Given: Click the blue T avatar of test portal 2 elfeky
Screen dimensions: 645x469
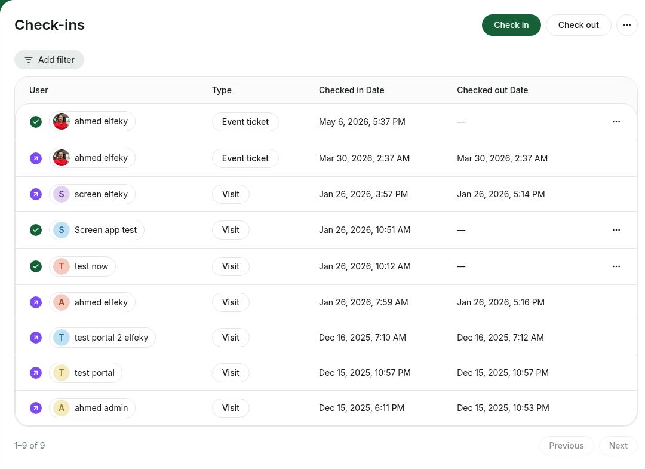Looking at the screenshot, I should pos(62,338).
